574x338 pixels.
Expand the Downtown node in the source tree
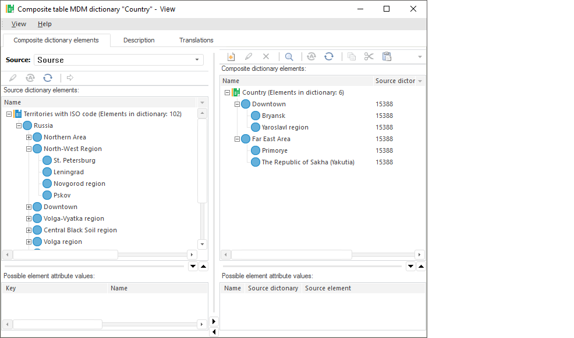(x=29, y=207)
